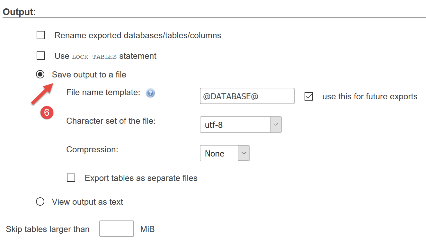
Task: Click the red arrow annotation
Action: click(42, 93)
